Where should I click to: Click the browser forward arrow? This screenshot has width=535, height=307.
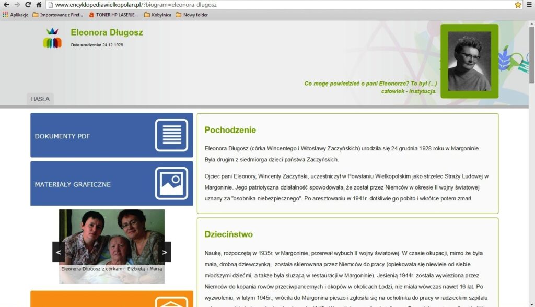pyautogui.click(x=17, y=5)
